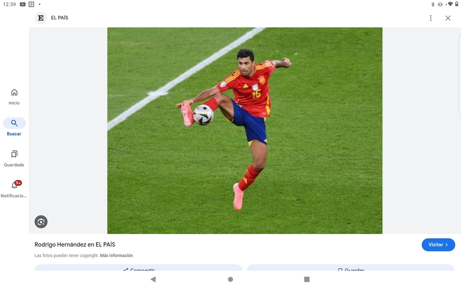
Task: Tap the Guardar save button
Action: pyautogui.click(x=350, y=268)
